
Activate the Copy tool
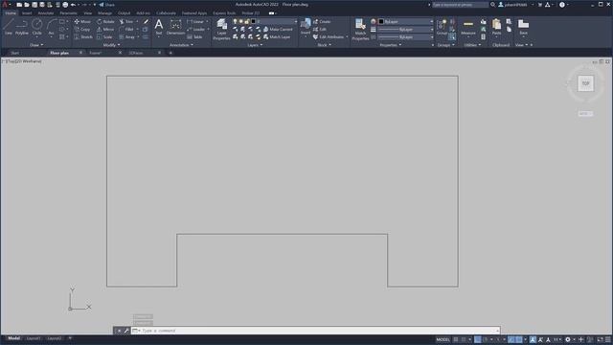(x=82, y=30)
